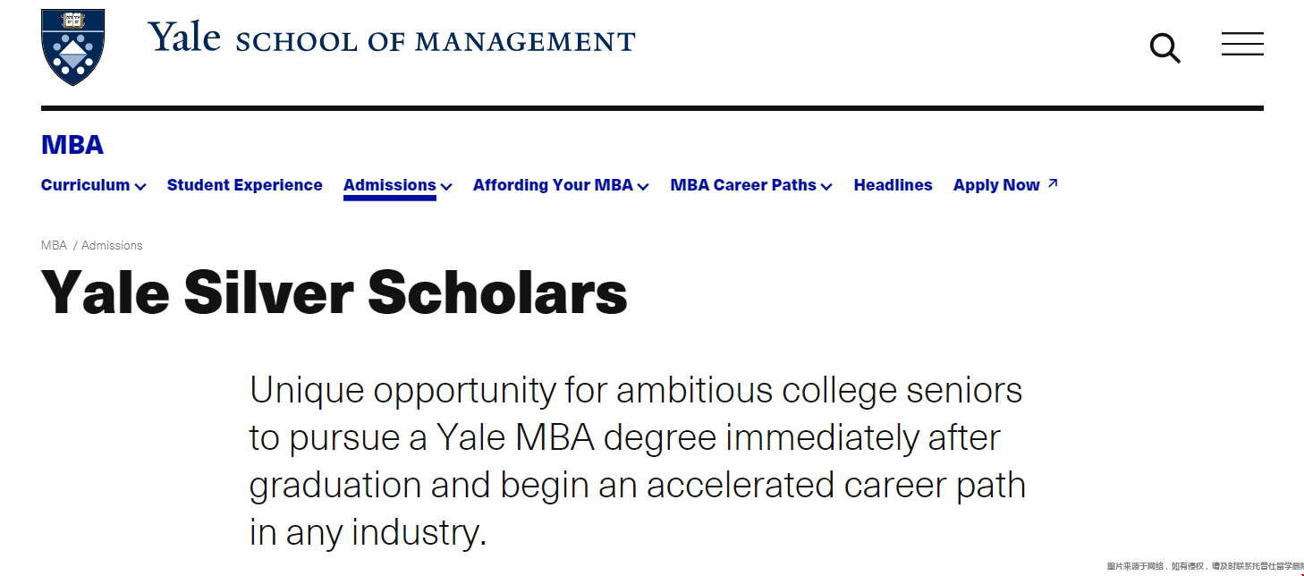Open the site search magnifier icon

pos(1164,48)
